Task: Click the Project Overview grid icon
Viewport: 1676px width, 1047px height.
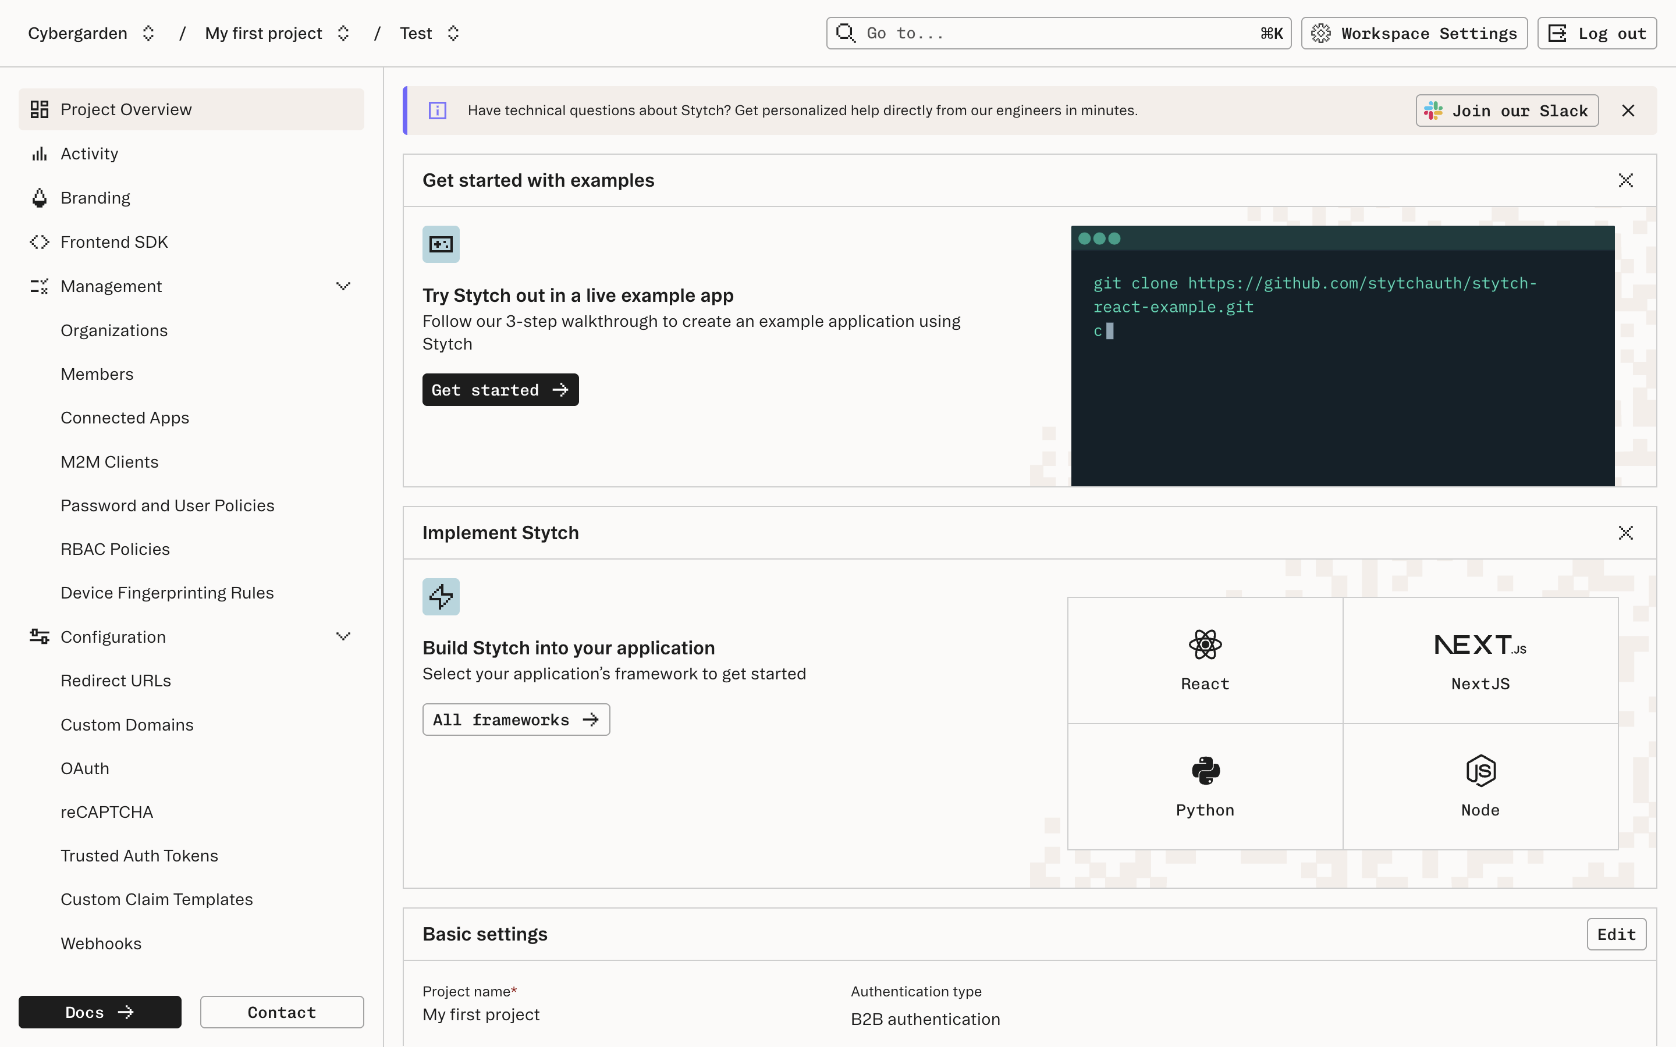Action: (x=40, y=109)
